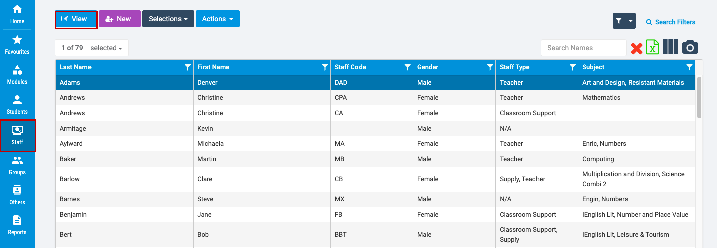717x248 pixels.
Task: Open the Actions dropdown menu
Action: point(217,19)
